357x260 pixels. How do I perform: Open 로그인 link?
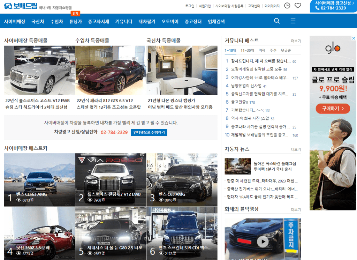[189, 6]
